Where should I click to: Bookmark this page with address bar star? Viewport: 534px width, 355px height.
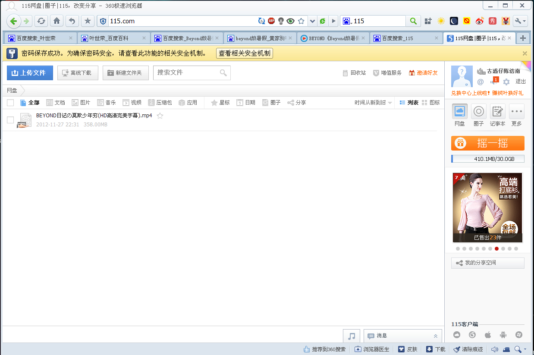[301, 21]
